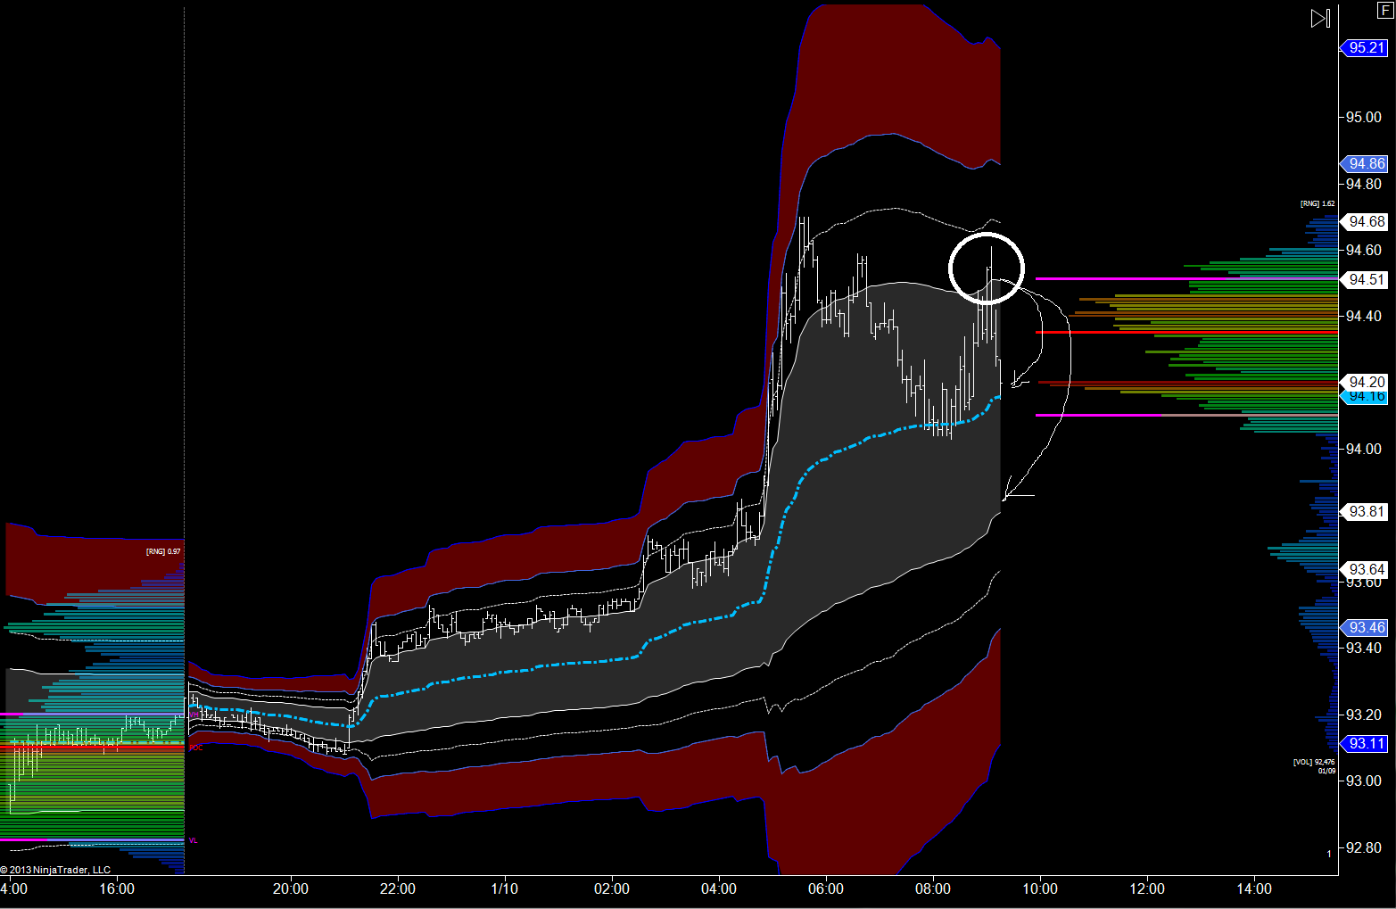Select the 94.20 white price marker

tap(1365, 382)
